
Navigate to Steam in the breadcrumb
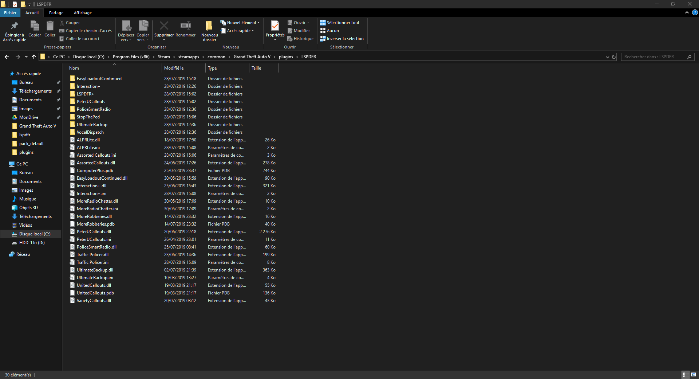pyautogui.click(x=164, y=57)
